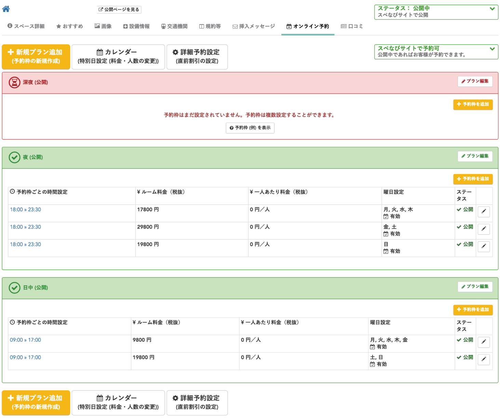Viewport: 500px width, 418px height.
Task: Click the edit pencil on the 9800円 daytime row
Action: (x=484, y=342)
